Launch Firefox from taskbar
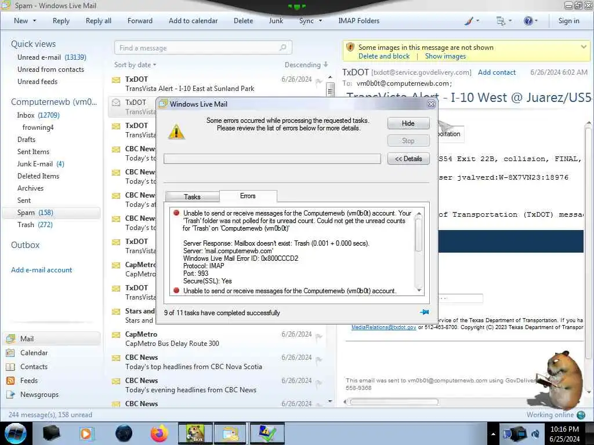The height and width of the screenshot is (445, 594). 159,433
